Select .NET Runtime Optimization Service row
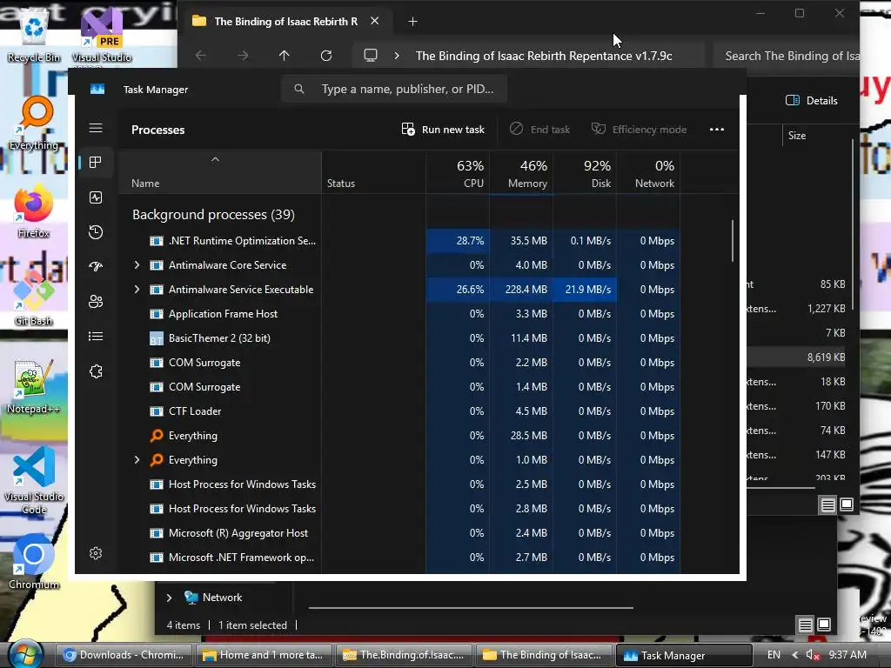The height and width of the screenshot is (668, 891). click(400, 240)
